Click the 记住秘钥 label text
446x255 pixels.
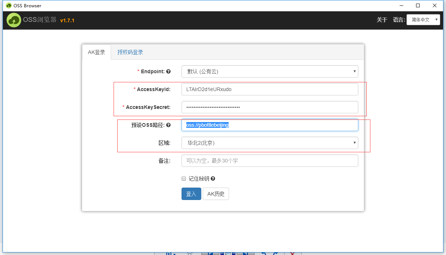199,179
